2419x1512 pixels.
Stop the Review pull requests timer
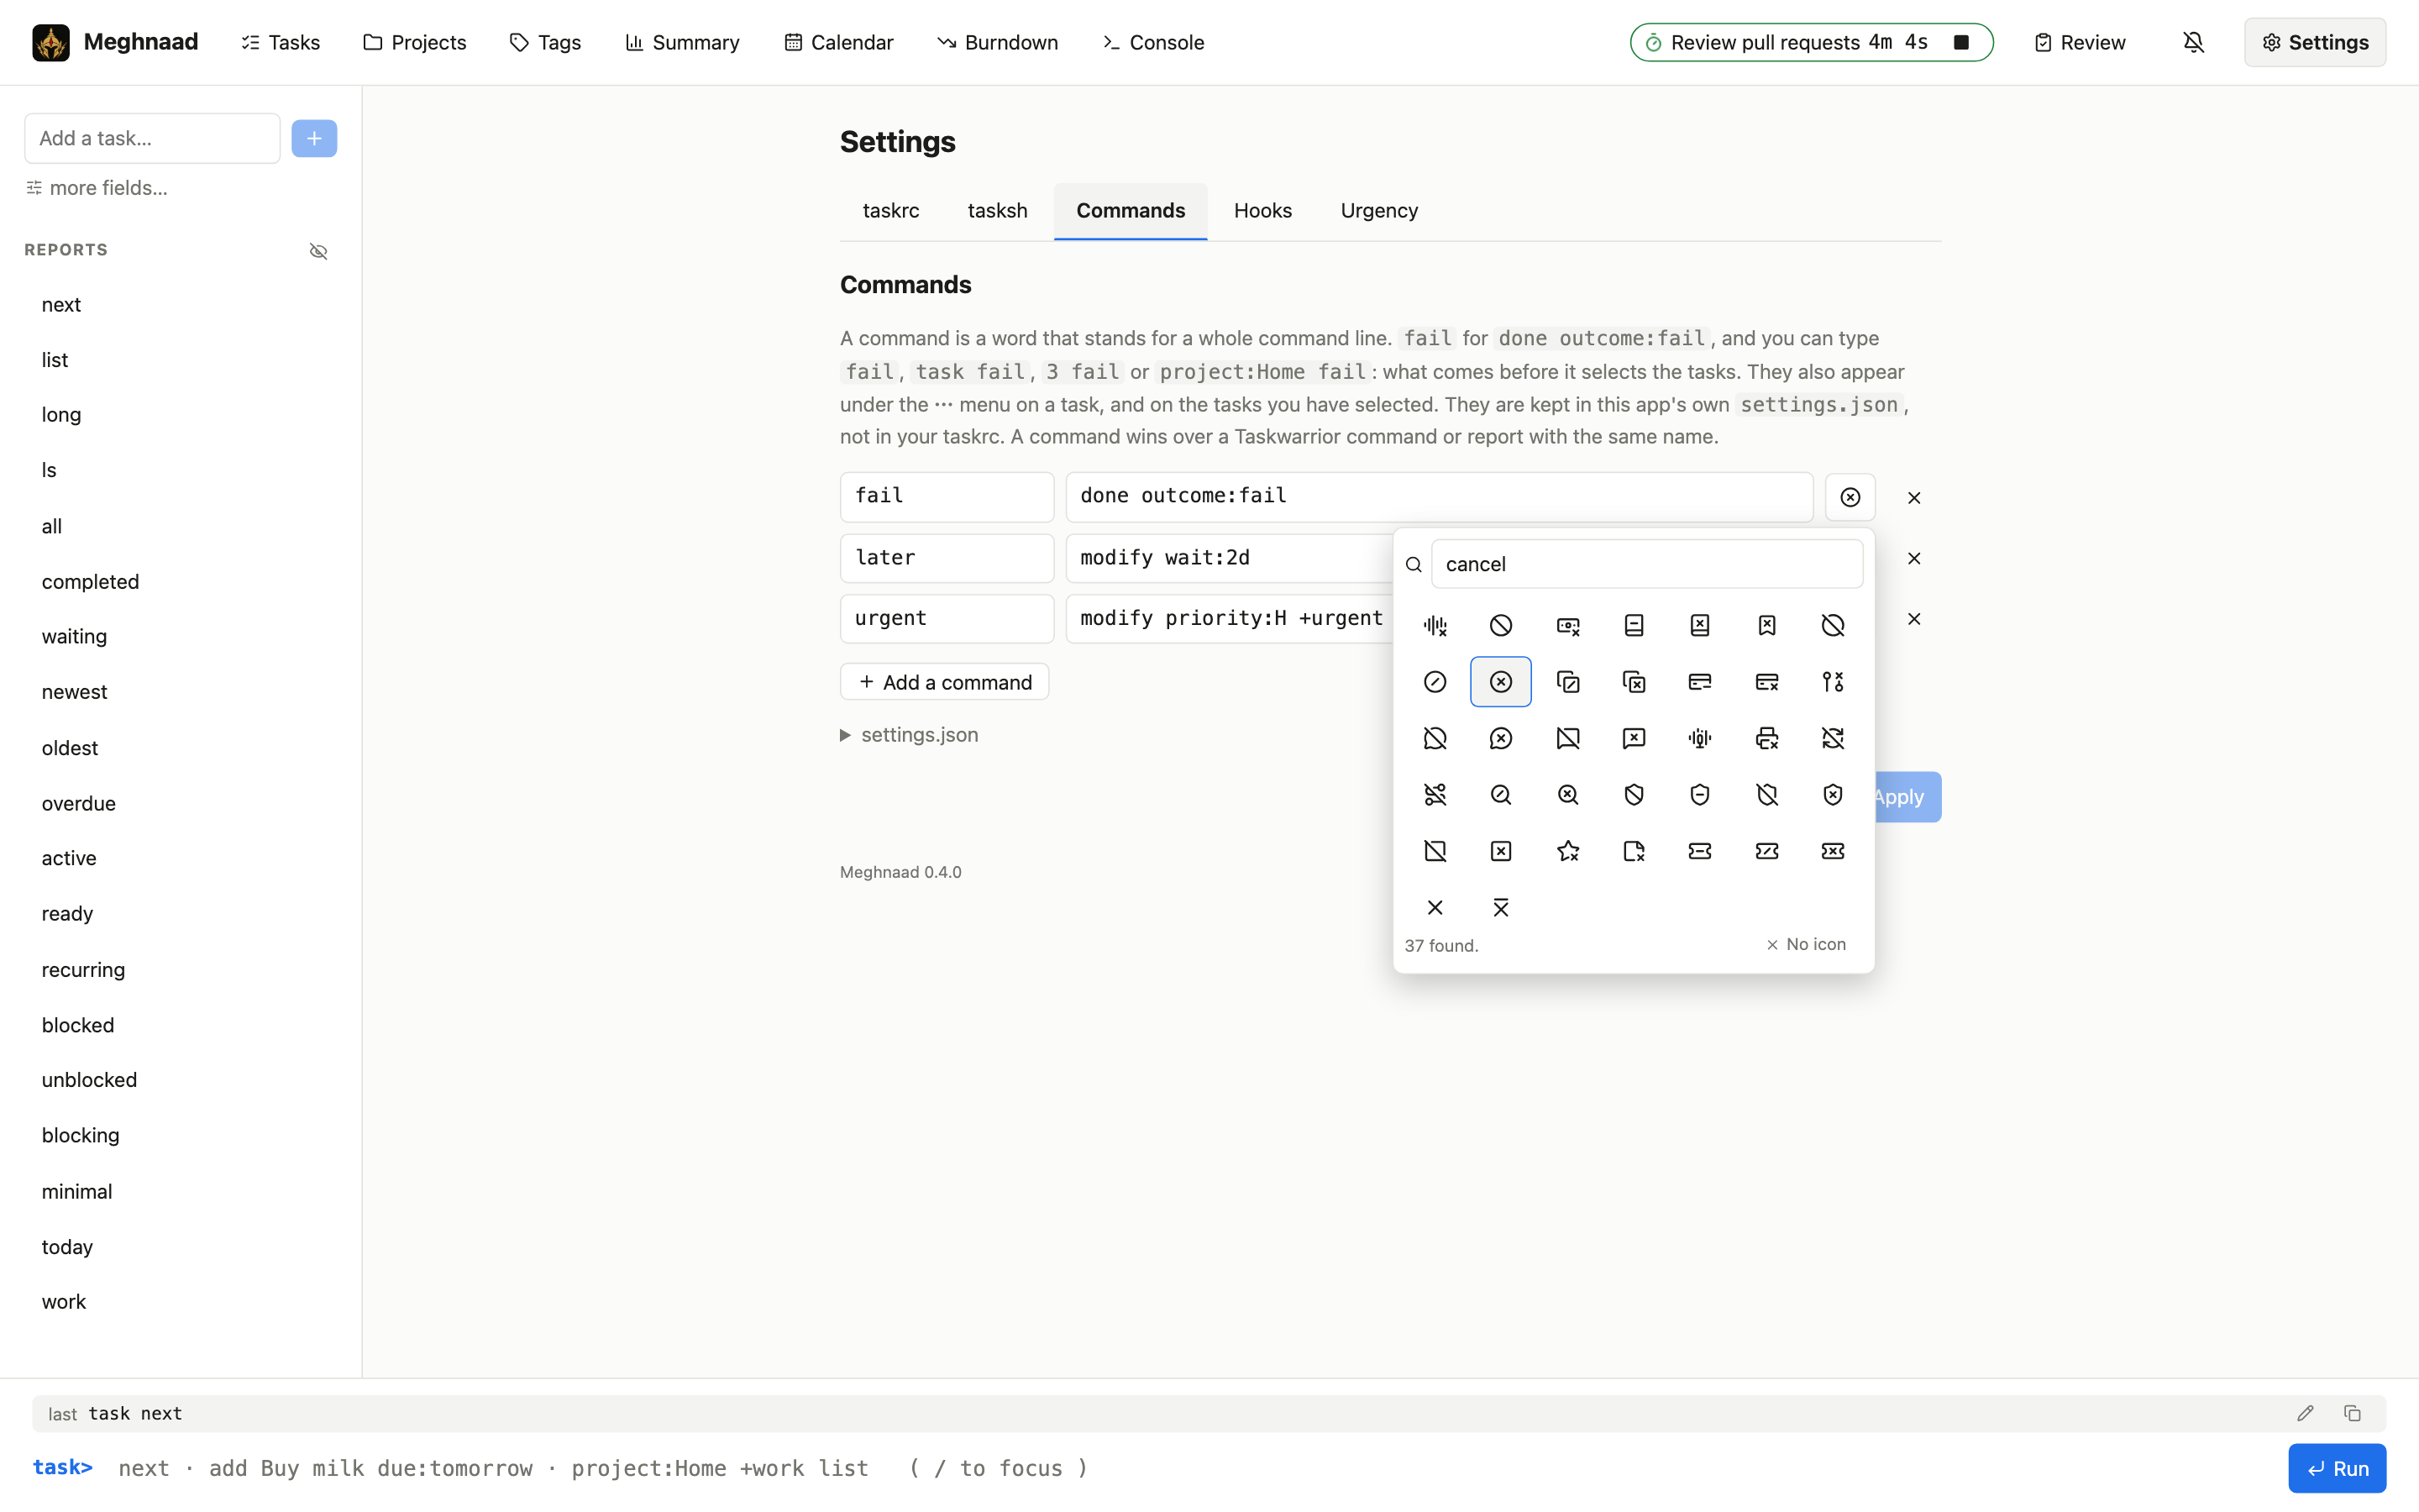(1961, 42)
